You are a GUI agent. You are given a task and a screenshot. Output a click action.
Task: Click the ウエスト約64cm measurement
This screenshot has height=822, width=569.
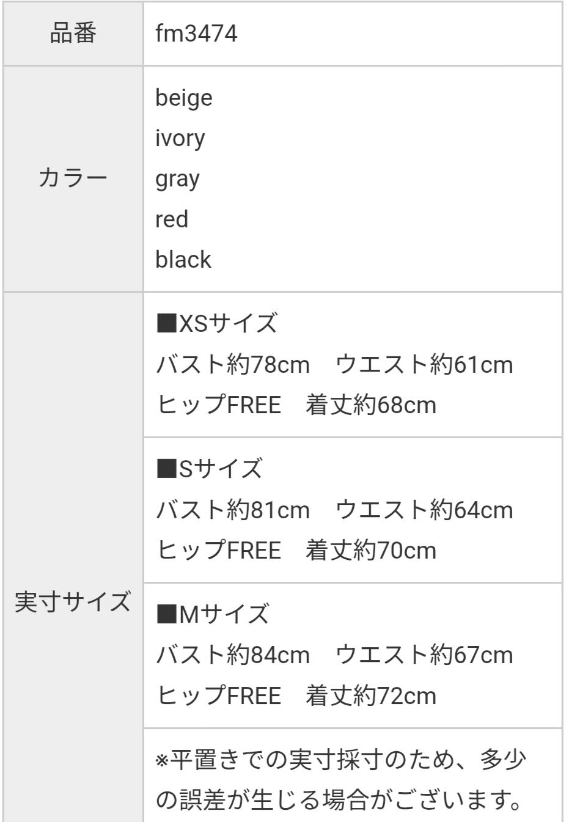click(x=424, y=510)
